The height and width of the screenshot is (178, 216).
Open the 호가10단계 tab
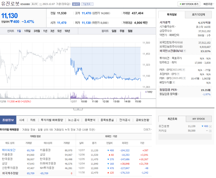(x=198, y=14)
